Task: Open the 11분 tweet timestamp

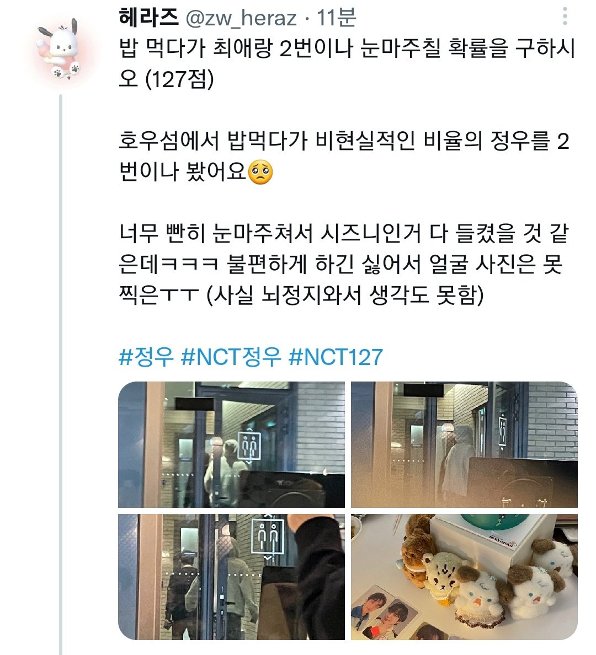Action: pos(337,18)
